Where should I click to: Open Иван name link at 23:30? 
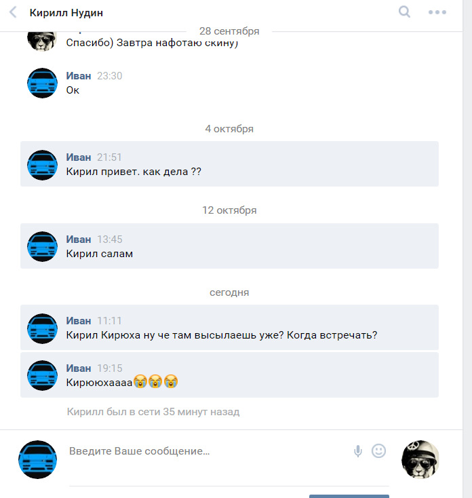coord(79,75)
